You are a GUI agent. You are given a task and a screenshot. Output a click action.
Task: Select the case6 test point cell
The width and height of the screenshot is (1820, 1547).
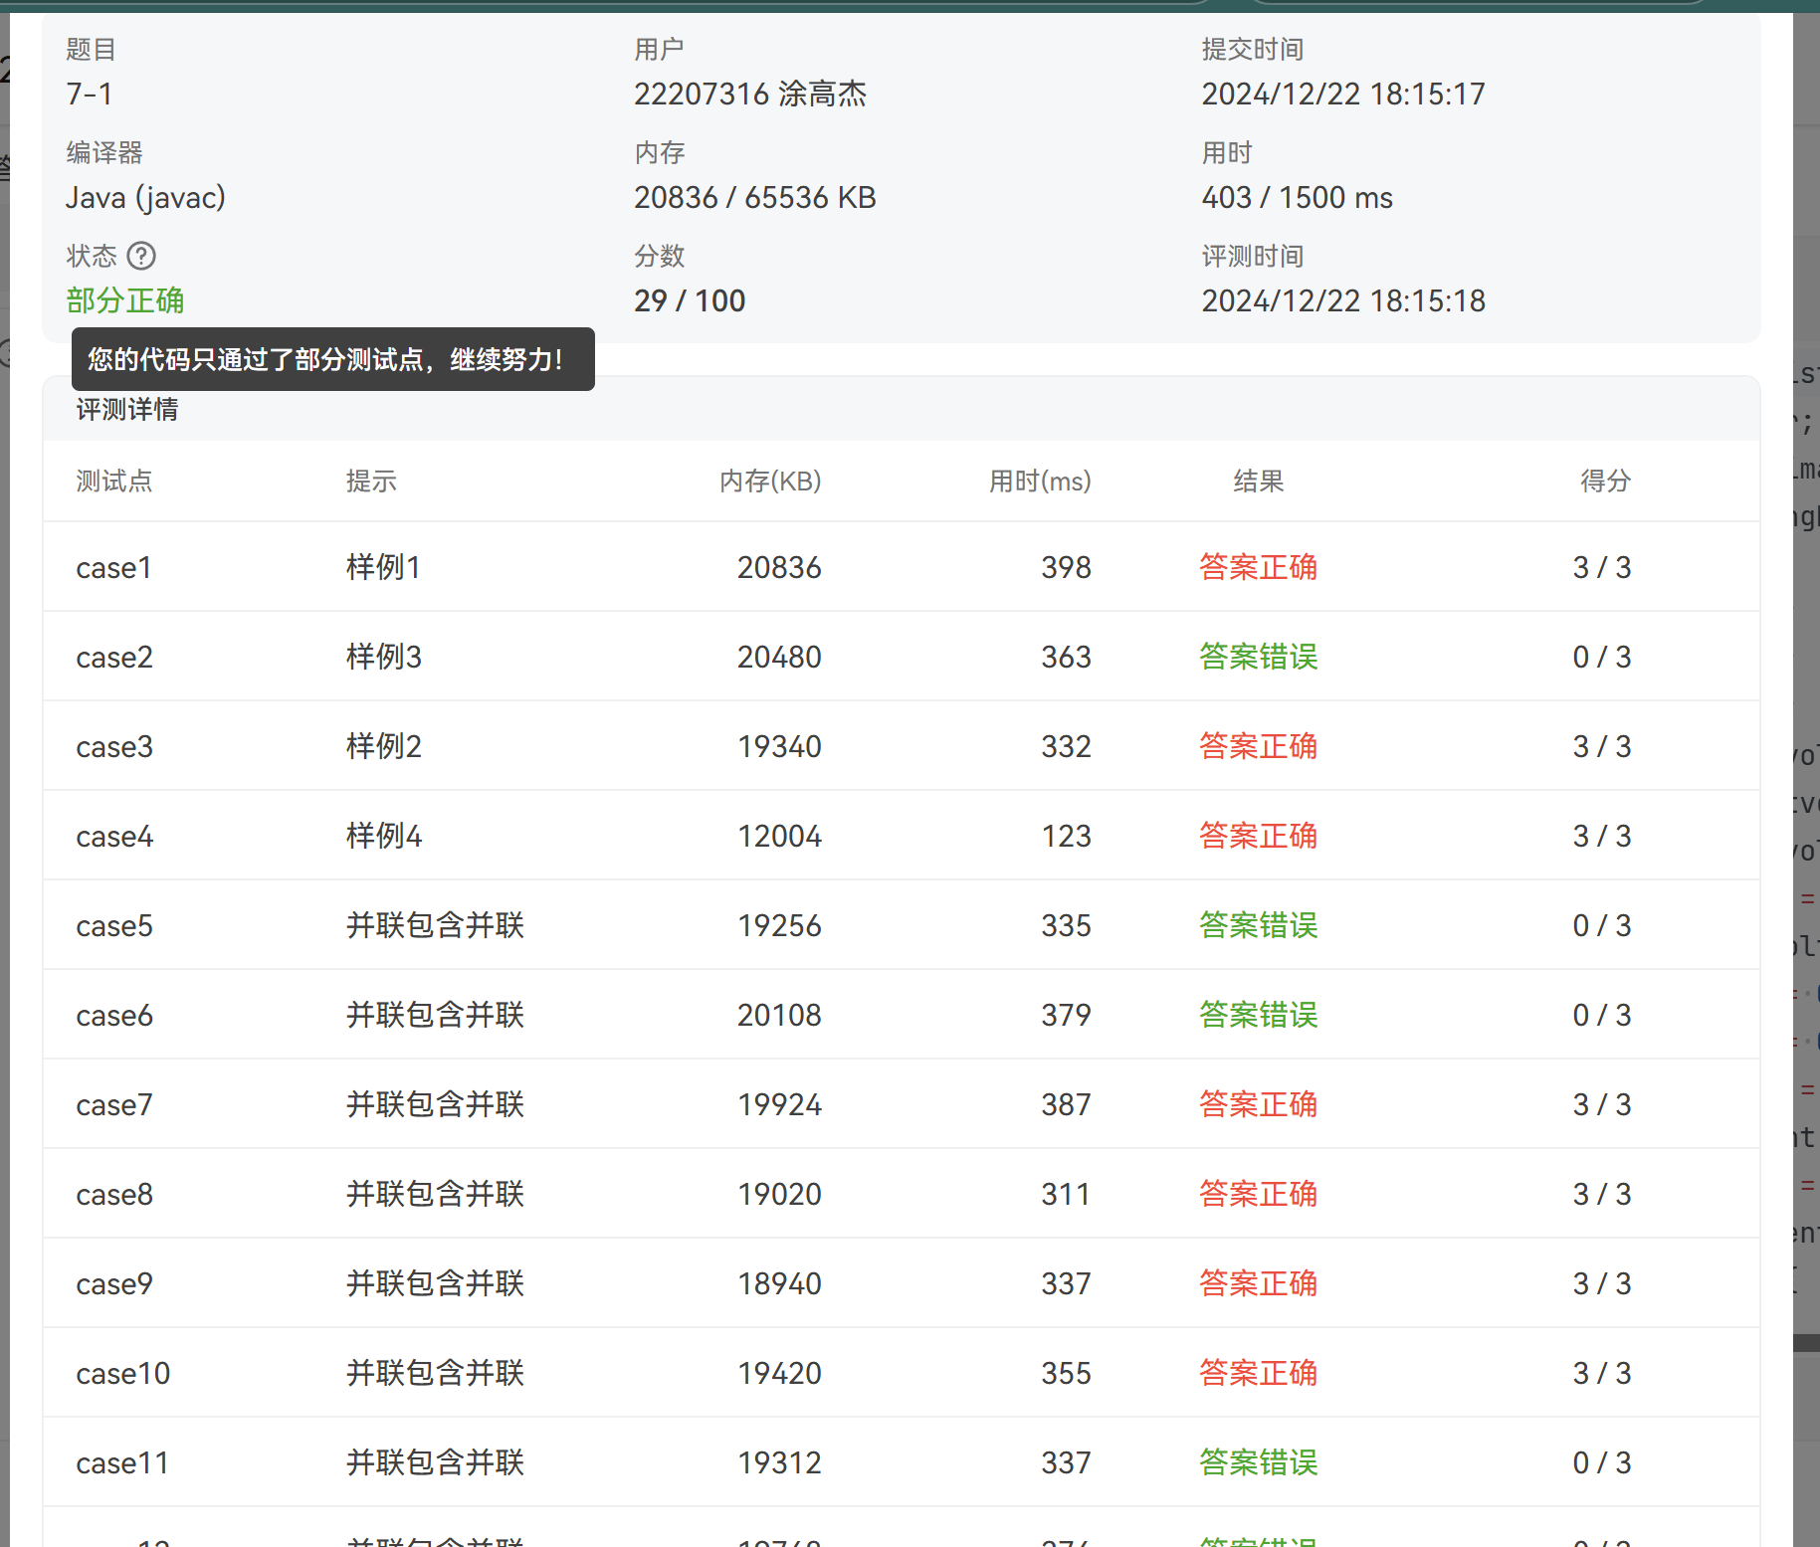114,1015
